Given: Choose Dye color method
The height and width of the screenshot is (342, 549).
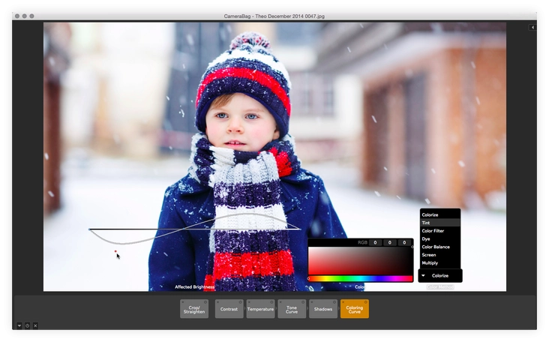Looking at the screenshot, I should point(440,238).
